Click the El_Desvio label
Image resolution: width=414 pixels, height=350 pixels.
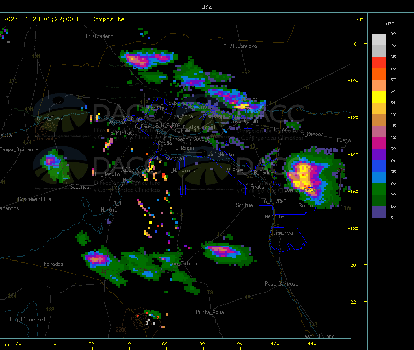click(107, 174)
